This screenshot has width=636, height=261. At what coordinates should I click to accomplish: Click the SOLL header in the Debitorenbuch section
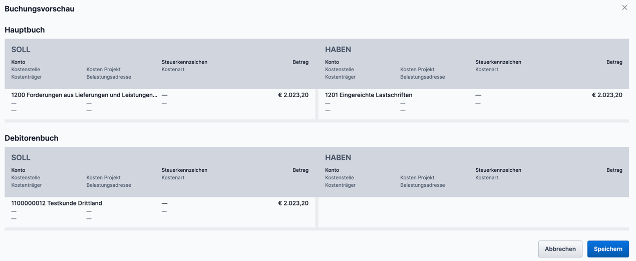click(x=21, y=157)
